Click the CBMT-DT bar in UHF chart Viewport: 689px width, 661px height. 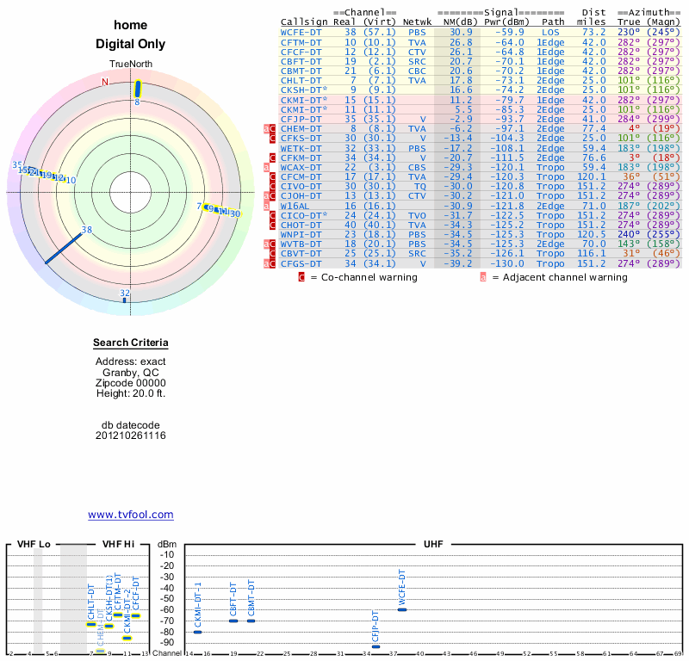[x=251, y=621]
